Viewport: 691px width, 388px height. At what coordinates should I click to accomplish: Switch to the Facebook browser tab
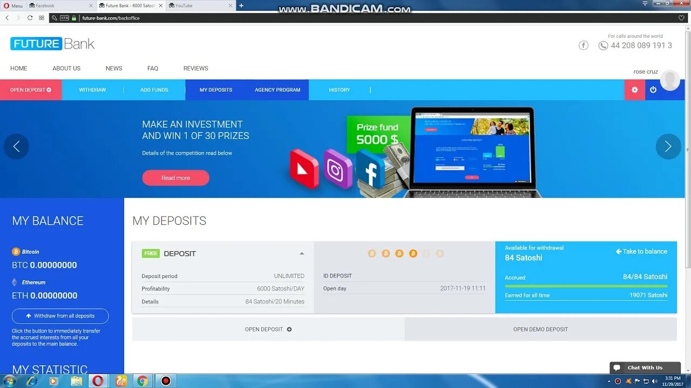[x=61, y=5]
